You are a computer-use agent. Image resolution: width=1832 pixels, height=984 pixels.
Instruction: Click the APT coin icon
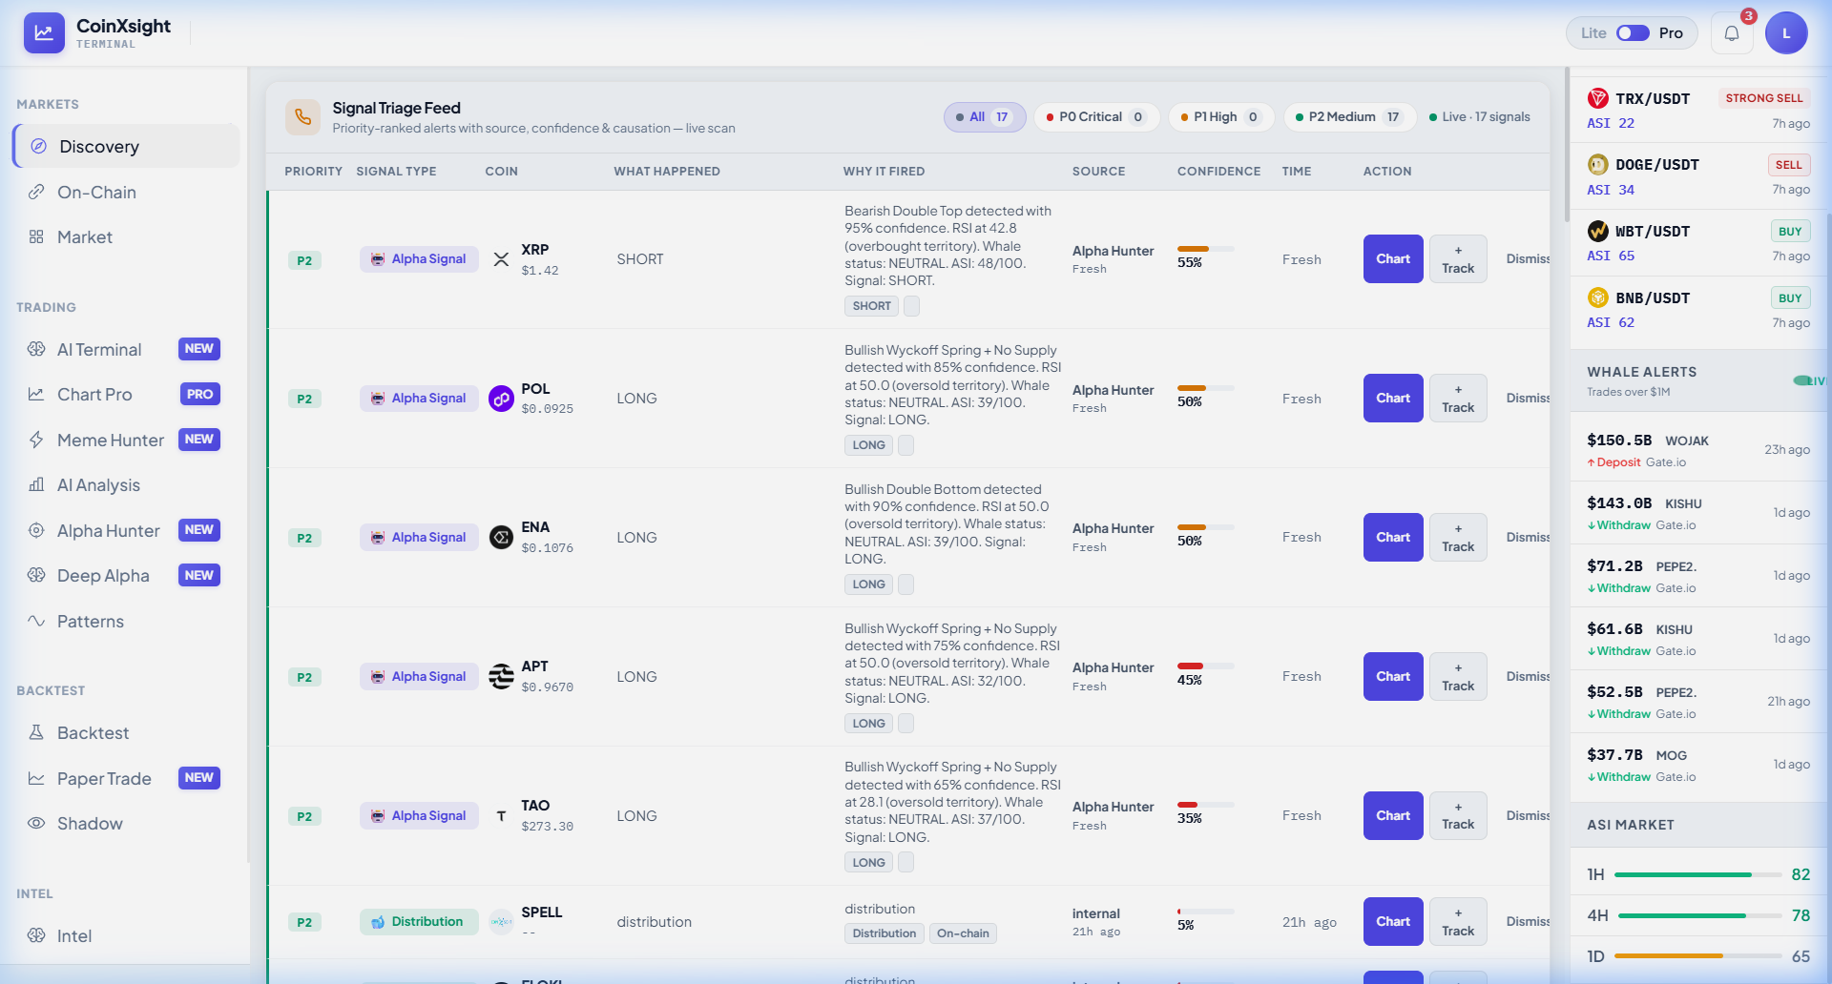501,677
